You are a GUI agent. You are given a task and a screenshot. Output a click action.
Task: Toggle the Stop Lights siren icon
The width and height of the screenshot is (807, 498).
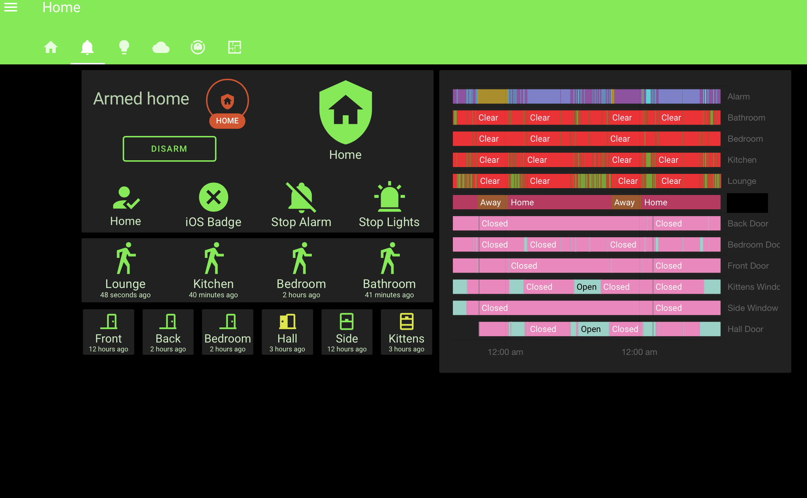[389, 197]
